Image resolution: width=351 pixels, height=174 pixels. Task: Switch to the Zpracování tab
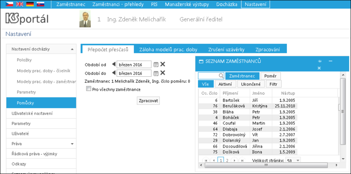[268, 50]
